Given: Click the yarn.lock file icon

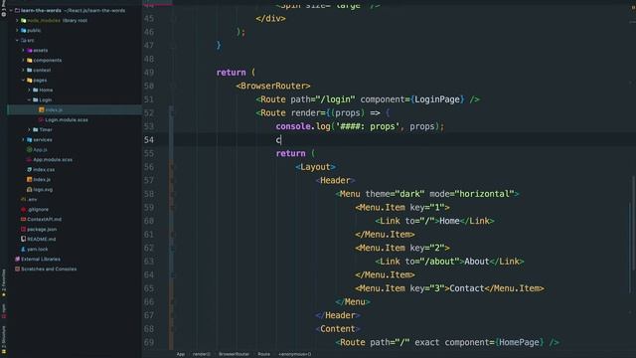Looking at the screenshot, I should [24, 249].
